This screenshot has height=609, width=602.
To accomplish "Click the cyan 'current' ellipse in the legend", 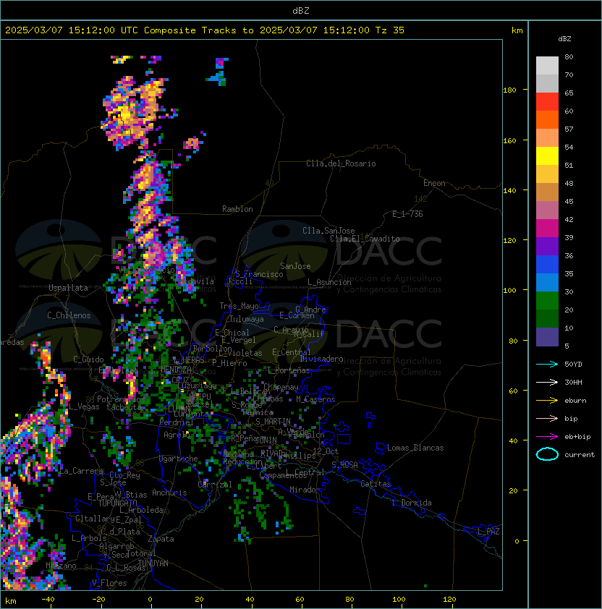I will coord(547,454).
